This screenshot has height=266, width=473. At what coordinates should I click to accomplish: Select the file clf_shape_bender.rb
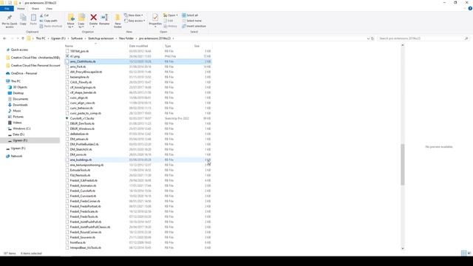(x=83, y=92)
